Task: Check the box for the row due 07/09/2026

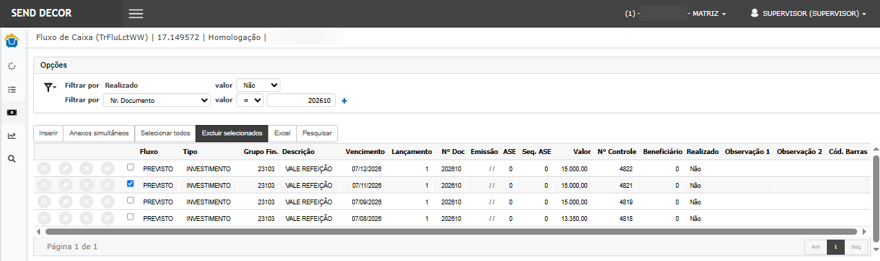Action: (x=131, y=200)
